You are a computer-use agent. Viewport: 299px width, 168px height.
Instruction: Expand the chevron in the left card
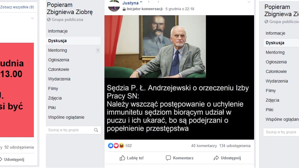(32, 19)
